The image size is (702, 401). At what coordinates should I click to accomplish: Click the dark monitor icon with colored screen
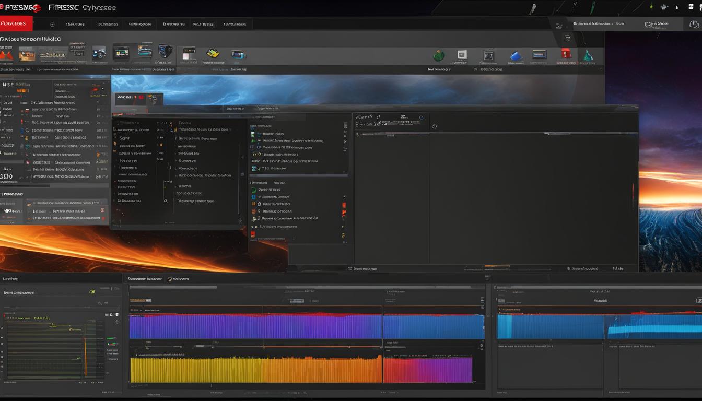pos(121,53)
